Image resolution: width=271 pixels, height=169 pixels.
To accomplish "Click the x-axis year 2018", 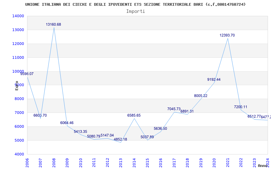I will pos(188,163).
